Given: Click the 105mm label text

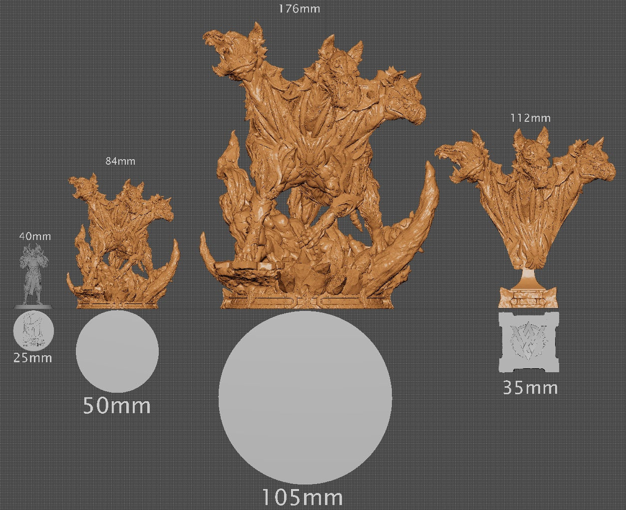Looking at the screenshot, I should [x=303, y=497].
